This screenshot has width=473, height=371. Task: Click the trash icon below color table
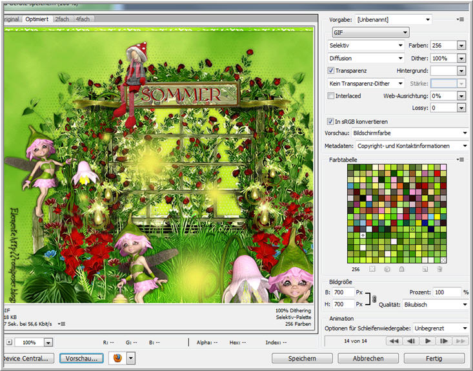pos(439,269)
